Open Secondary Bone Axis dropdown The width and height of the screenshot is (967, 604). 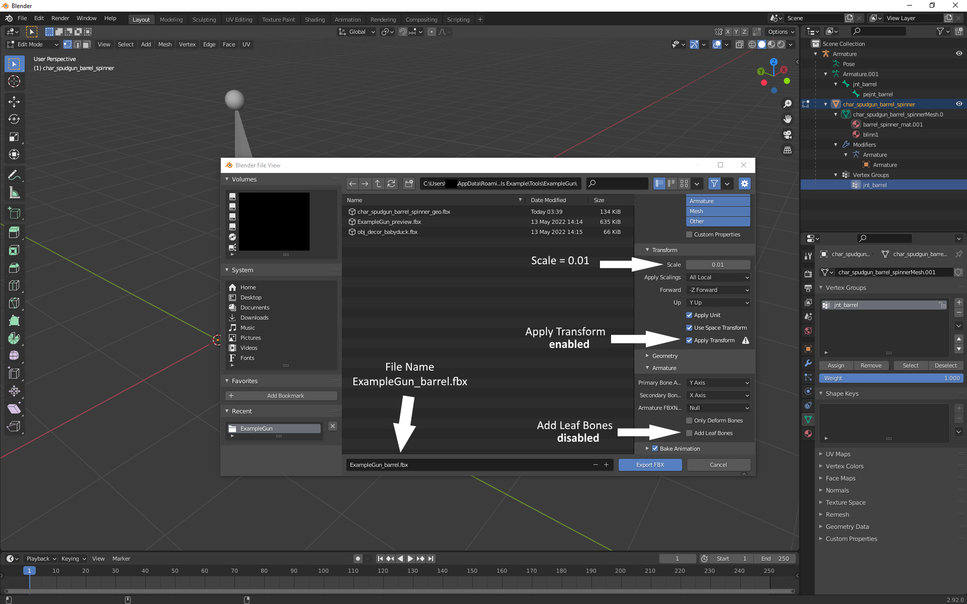(x=718, y=395)
